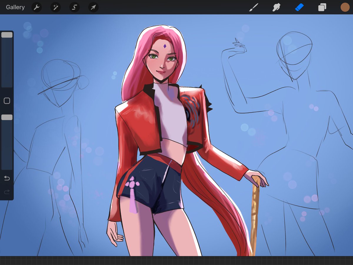This screenshot has height=265, width=353.
Task: Select the Eraser tool
Action: pos(299,7)
